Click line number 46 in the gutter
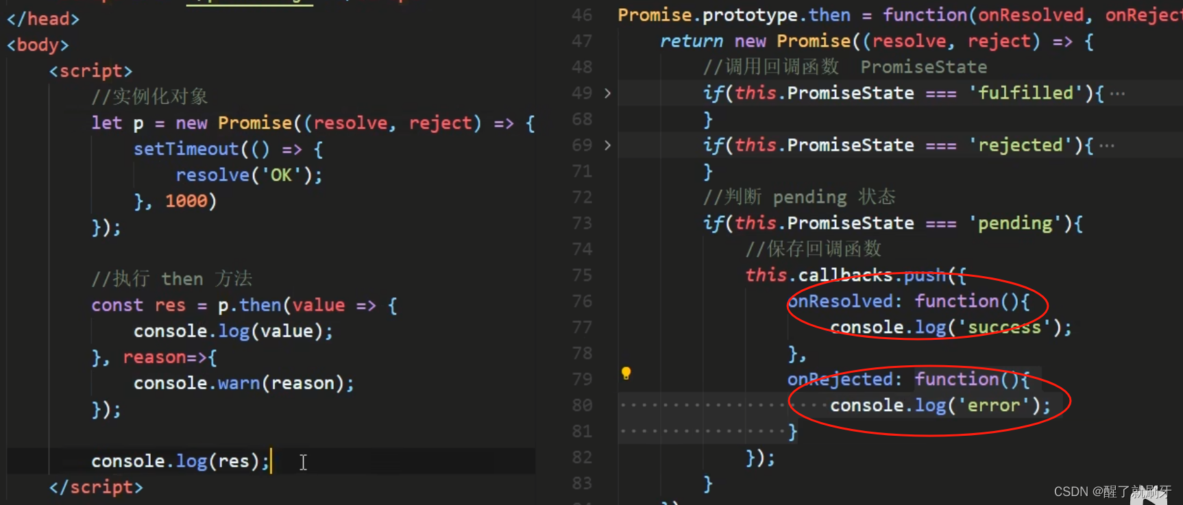This screenshot has height=505, width=1183. click(x=582, y=15)
